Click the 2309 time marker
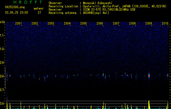 coord(149,23)
